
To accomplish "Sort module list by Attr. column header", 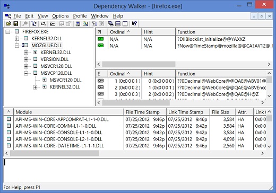I will [244, 112].
